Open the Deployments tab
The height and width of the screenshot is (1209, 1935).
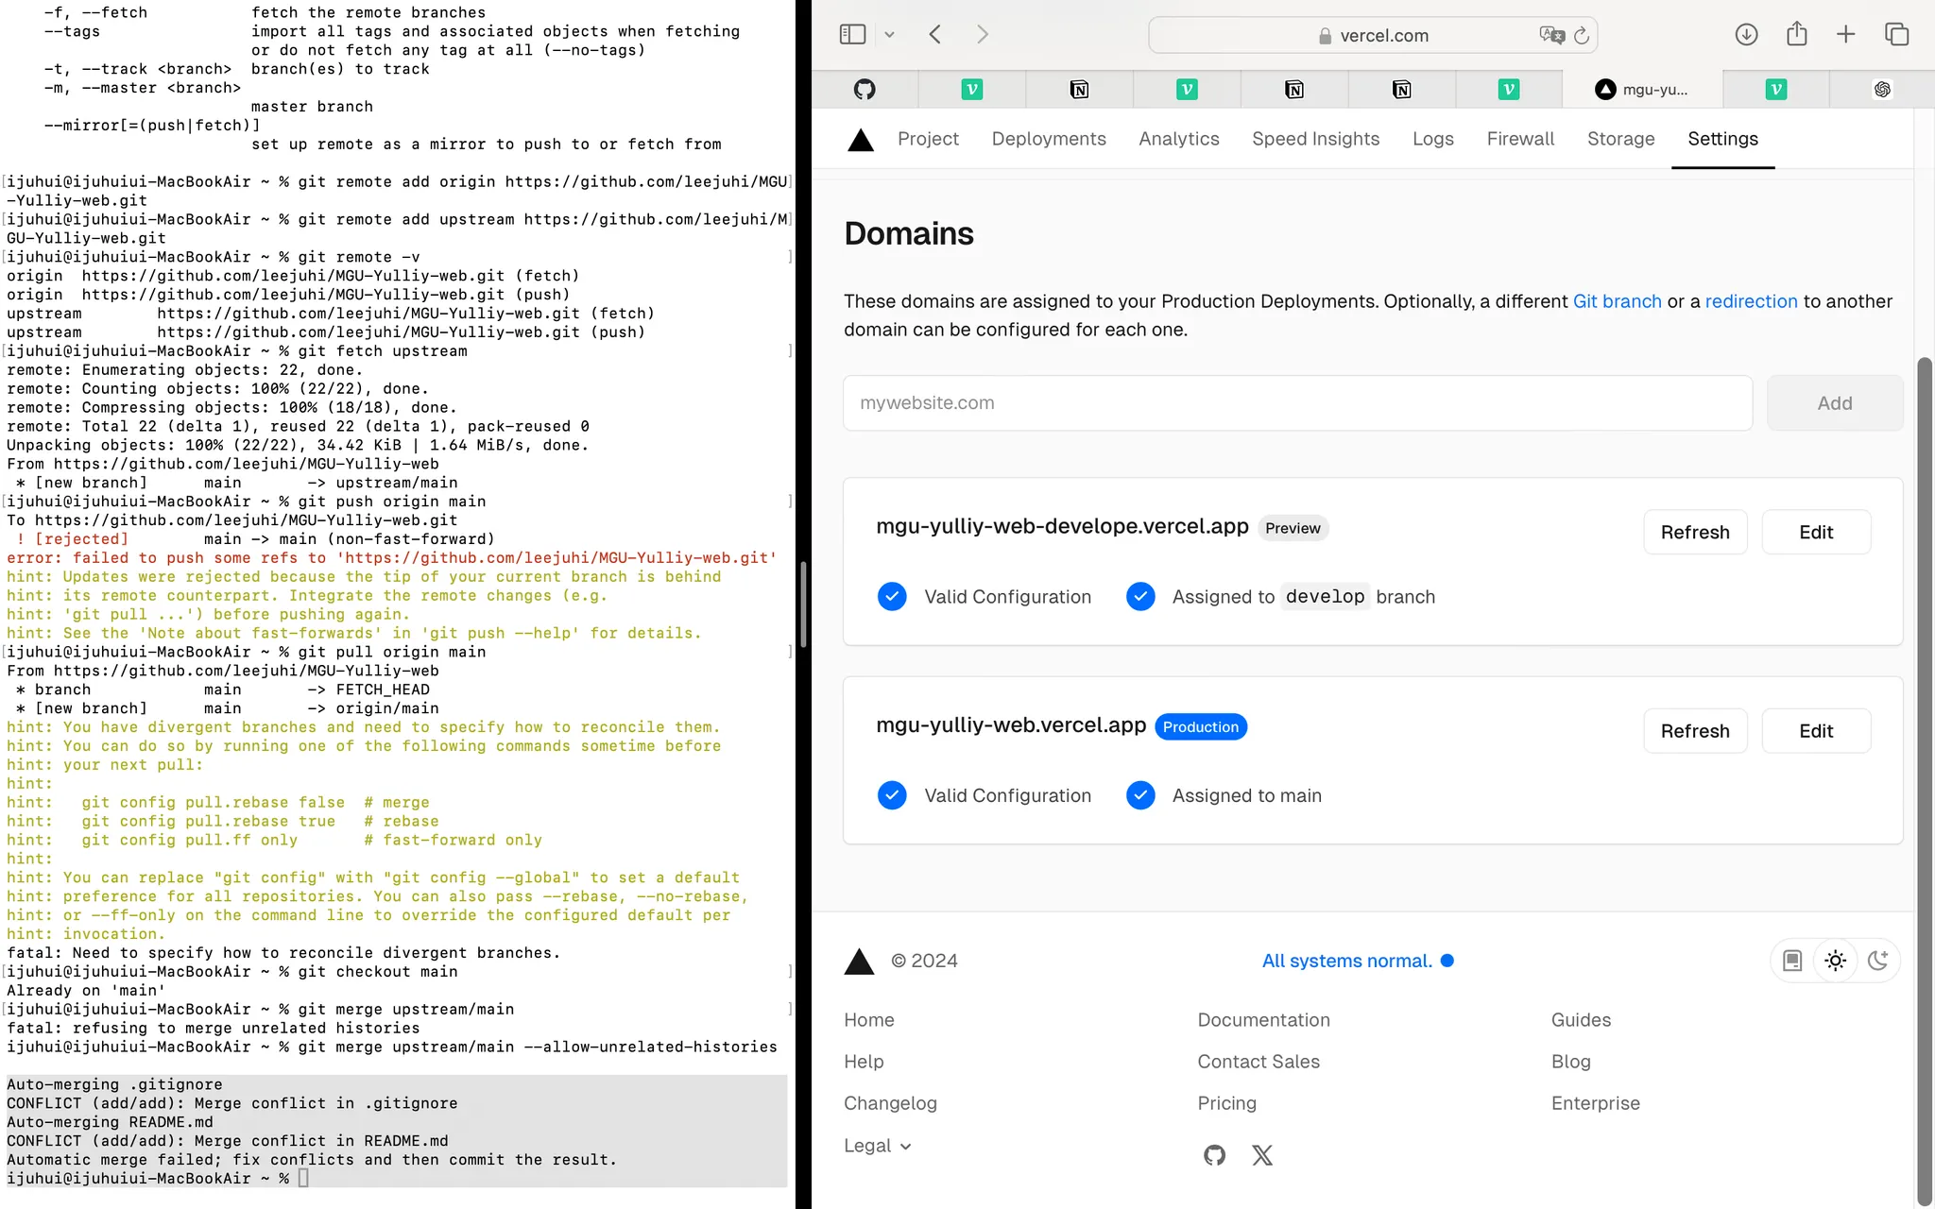1049,139
